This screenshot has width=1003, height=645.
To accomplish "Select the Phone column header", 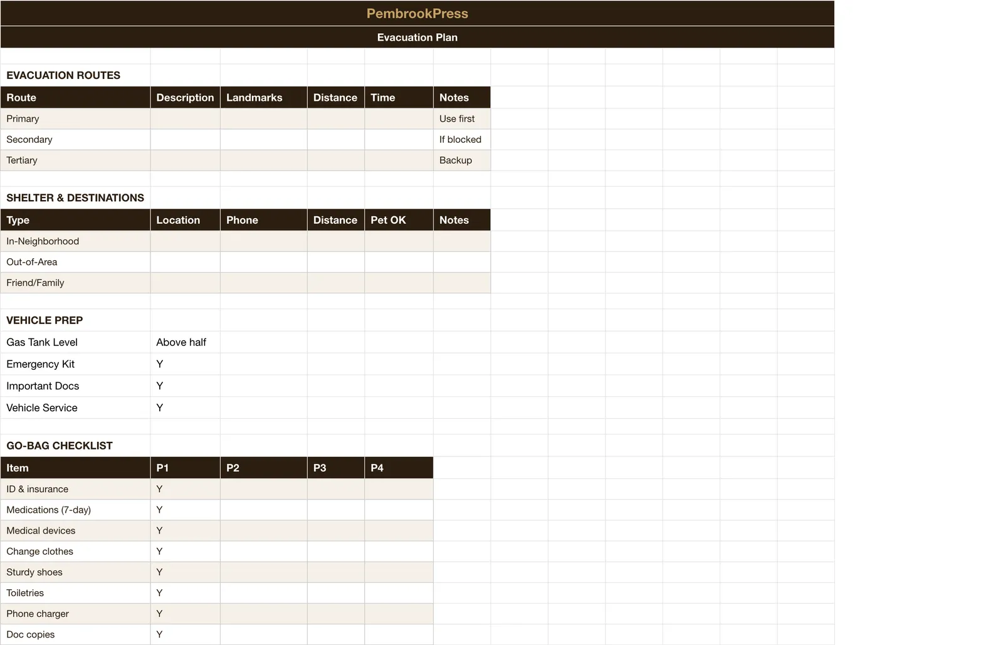I will (x=263, y=220).
